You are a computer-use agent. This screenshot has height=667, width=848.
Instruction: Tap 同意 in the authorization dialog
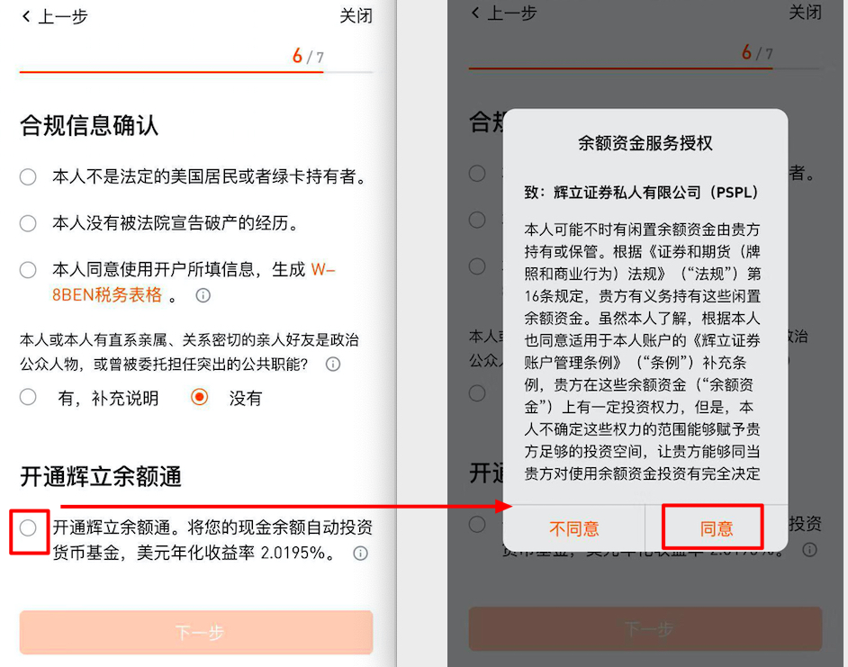coord(716,528)
